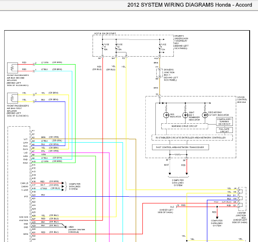Click the G504 ground point symbol
The height and width of the screenshot is (242, 258).
click(x=65, y=227)
